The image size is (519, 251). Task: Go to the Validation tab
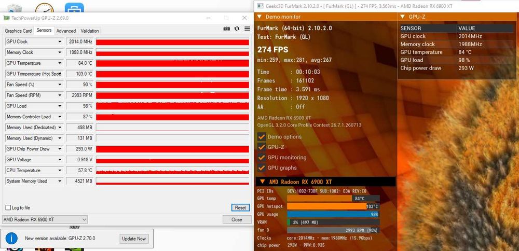click(90, 31)
